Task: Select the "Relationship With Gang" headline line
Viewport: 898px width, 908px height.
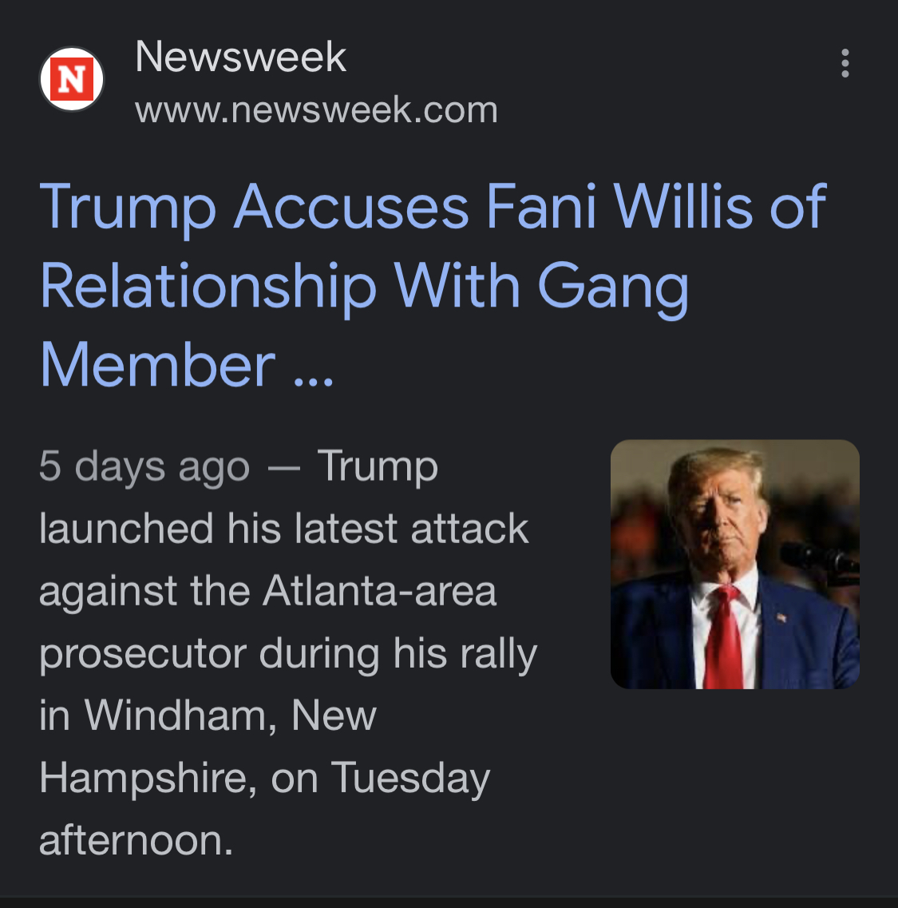Action: [364, 287]
